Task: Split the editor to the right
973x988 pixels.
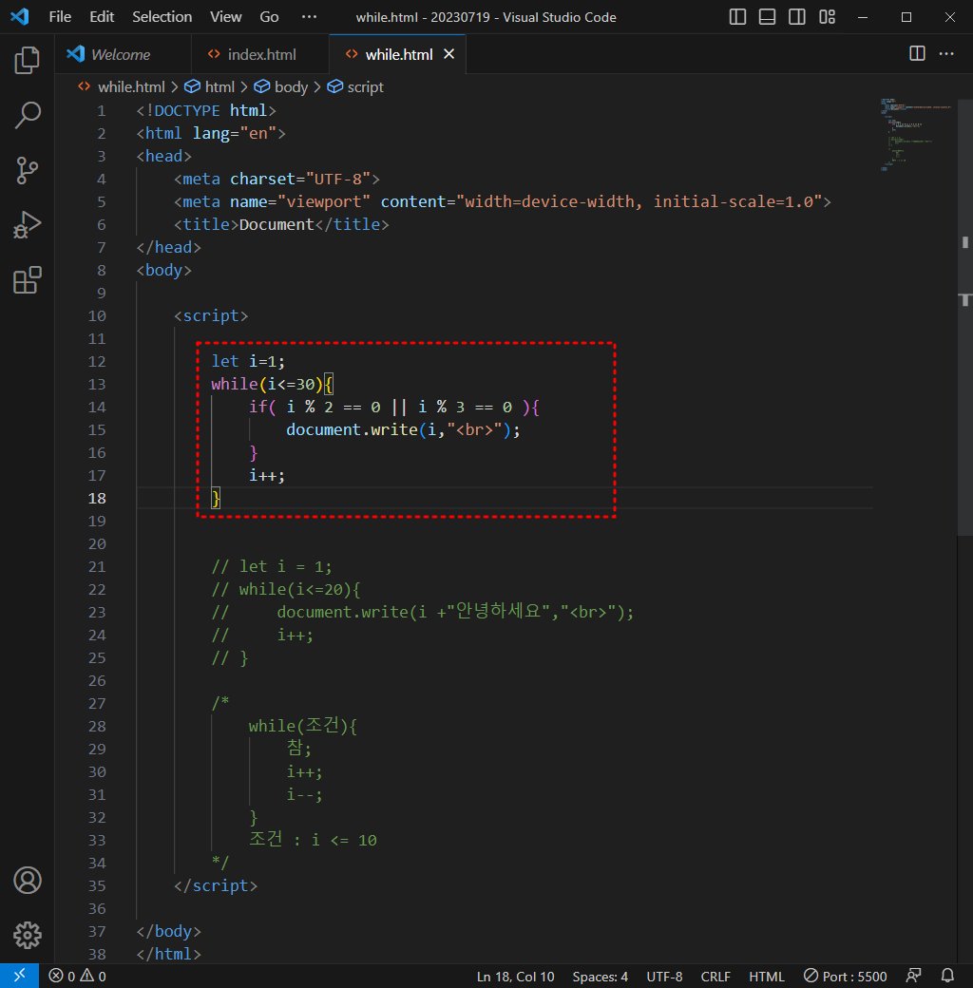Action: [x=917, y=53]
